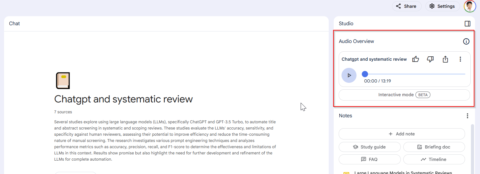This screenshot has height=174, width=480.
Task: Create a Briefing doc
Action: click(x=434, y=147)
